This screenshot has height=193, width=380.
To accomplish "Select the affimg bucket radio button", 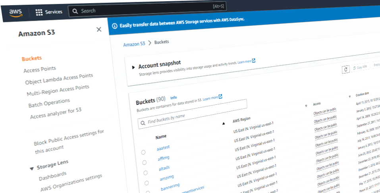I will [145, 162].
